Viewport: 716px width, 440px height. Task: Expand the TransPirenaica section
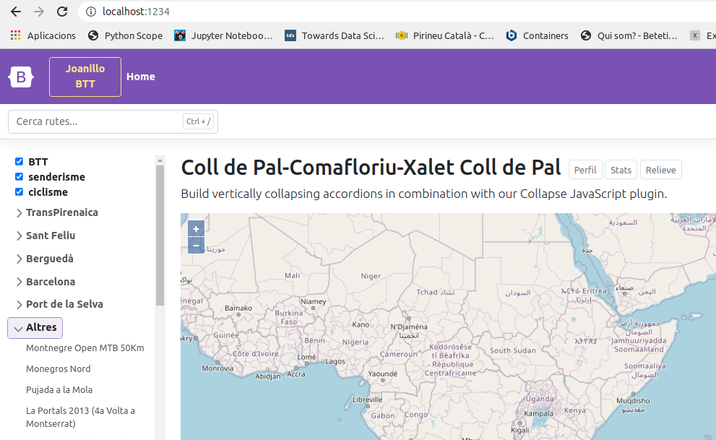point(56,213)
